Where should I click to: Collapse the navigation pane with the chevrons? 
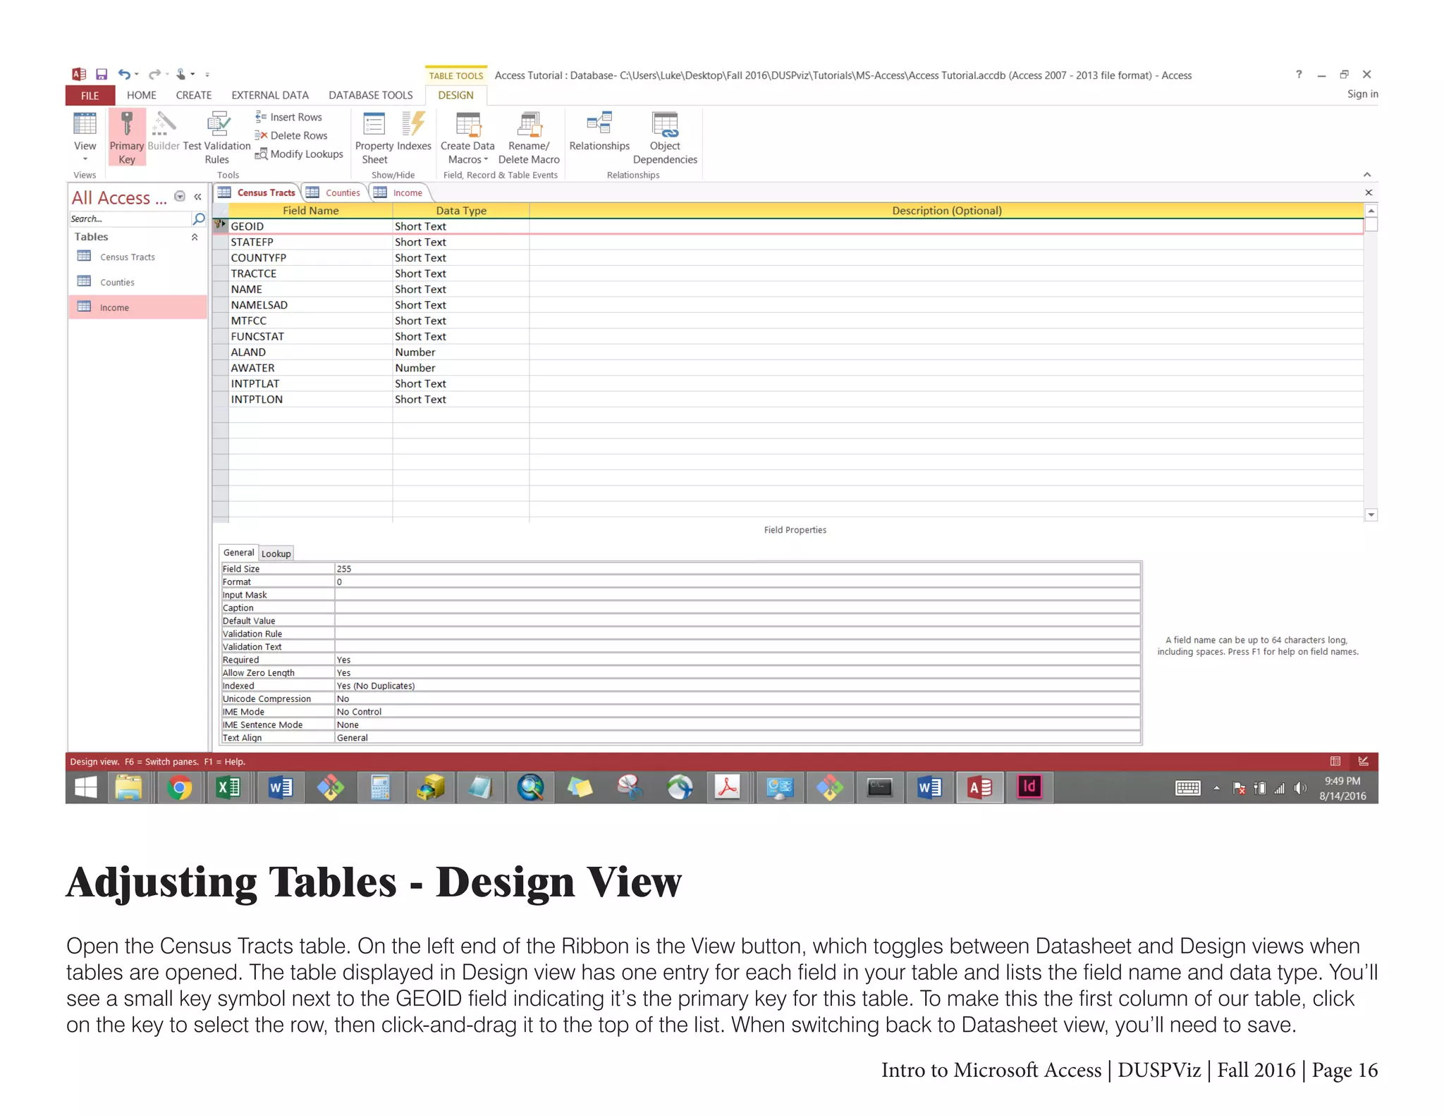click(x=198, y=197)
